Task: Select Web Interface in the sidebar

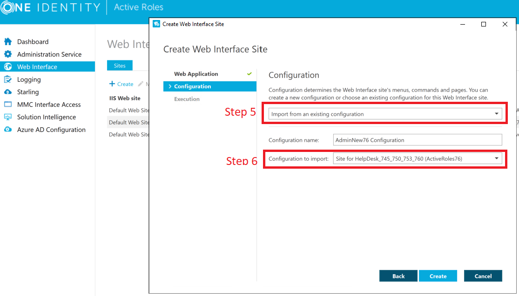Action: (x=47, y=67)
